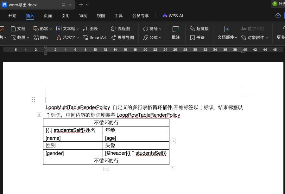Viewport: 285px width, 194px height.
Task: Open the Symbol (符号) dropdown
Action: [x=160, y=29]
